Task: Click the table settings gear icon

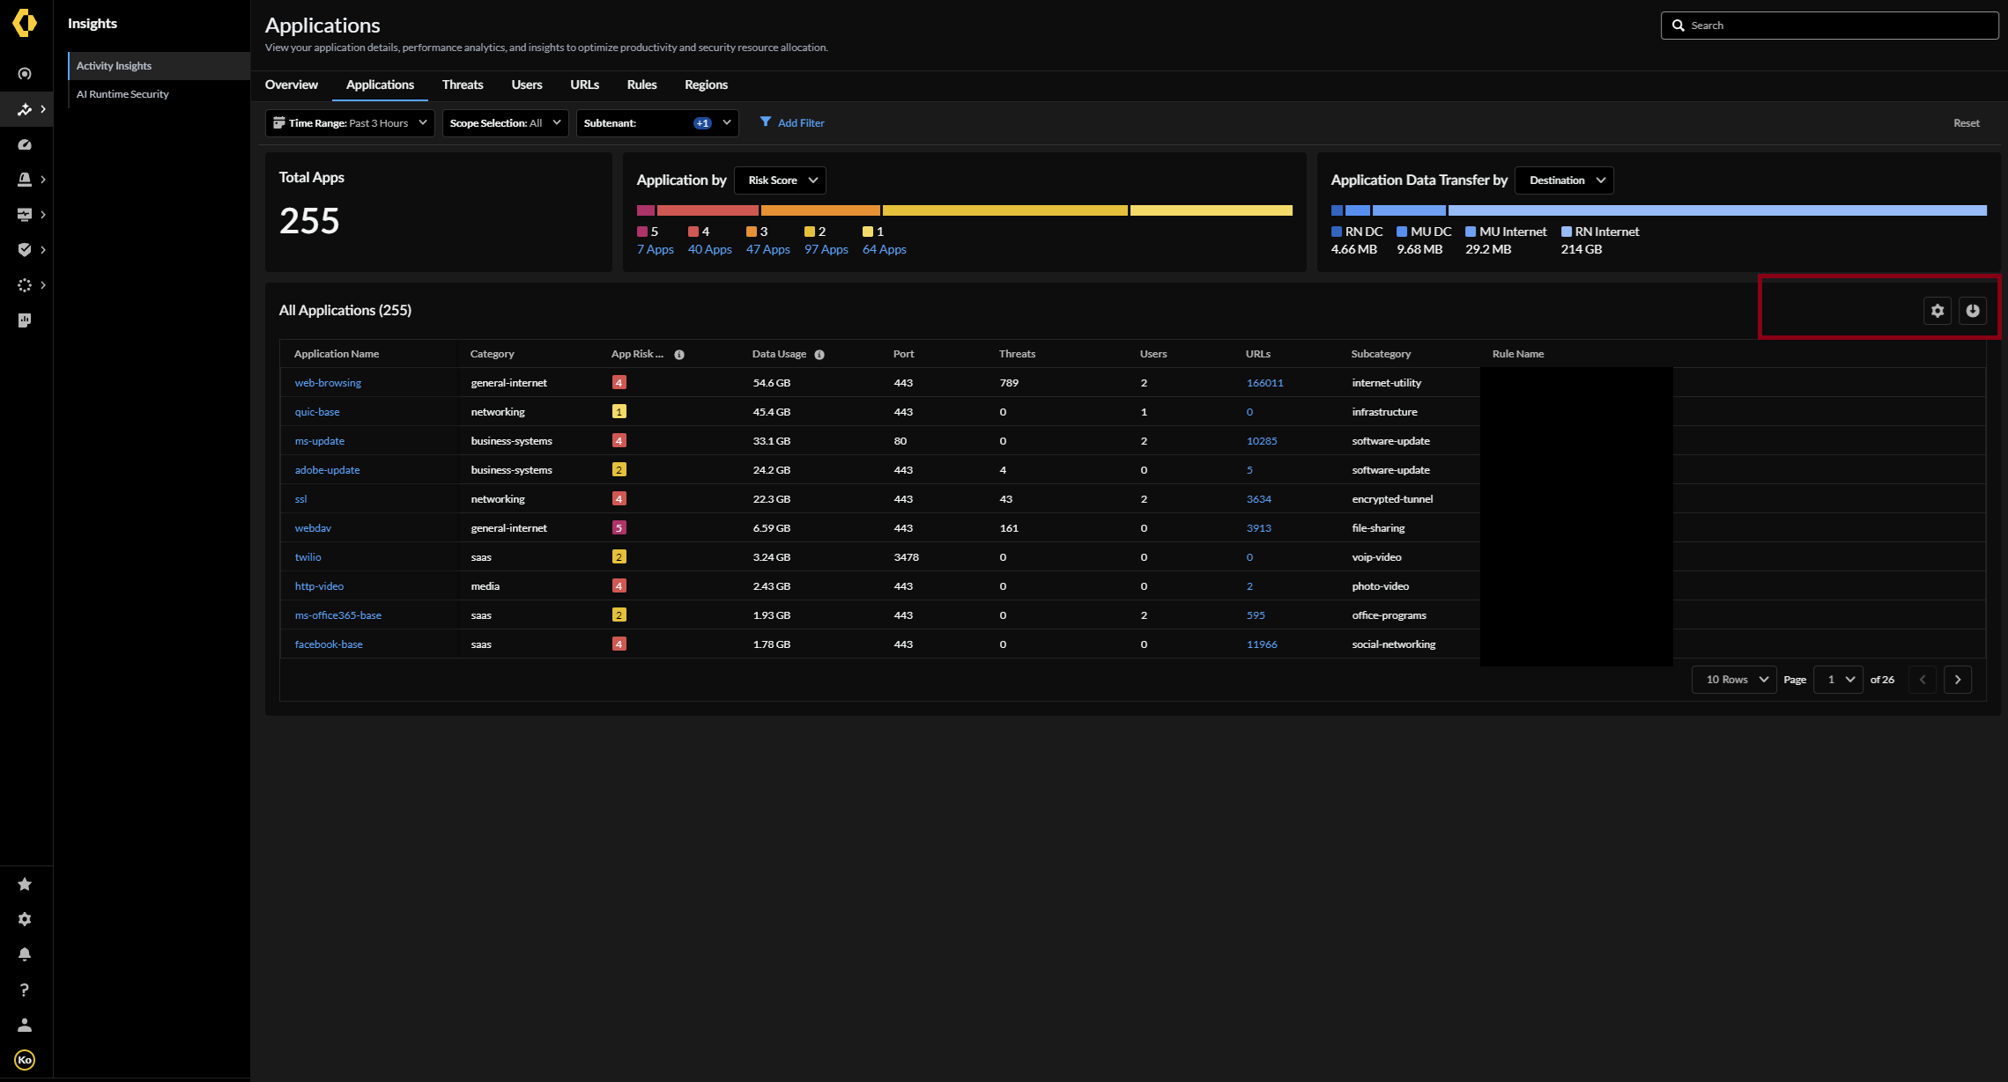Action: [x=1937, y=311]
